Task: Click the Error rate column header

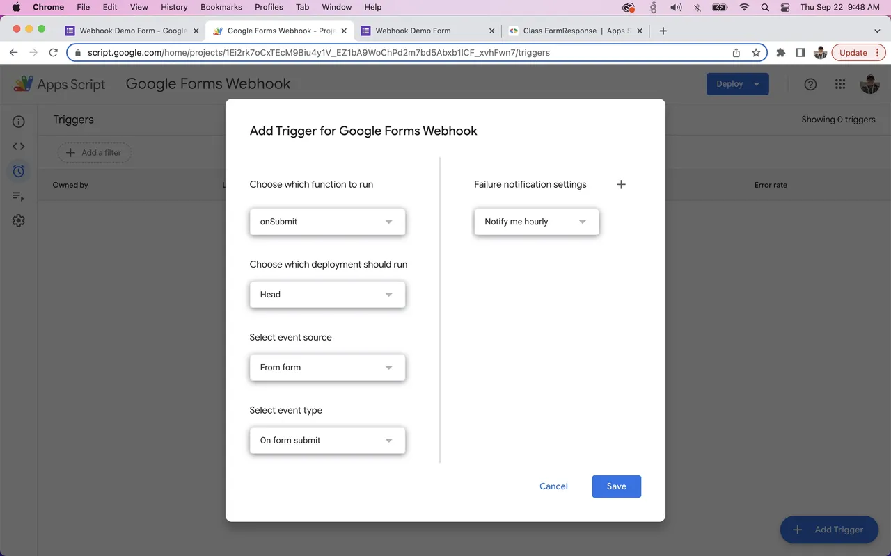Action: click(771, 185)
